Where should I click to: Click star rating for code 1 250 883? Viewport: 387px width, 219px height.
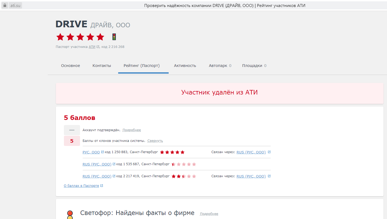coord(172,152)
